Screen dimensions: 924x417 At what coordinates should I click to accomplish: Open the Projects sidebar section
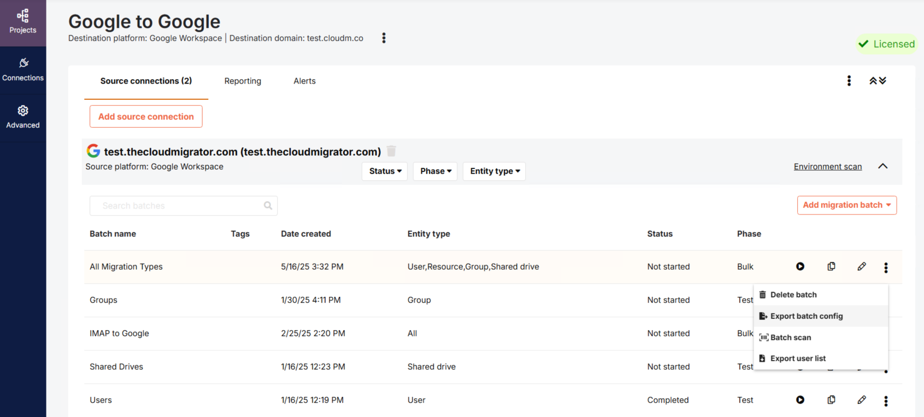click(x=23, y=22)
